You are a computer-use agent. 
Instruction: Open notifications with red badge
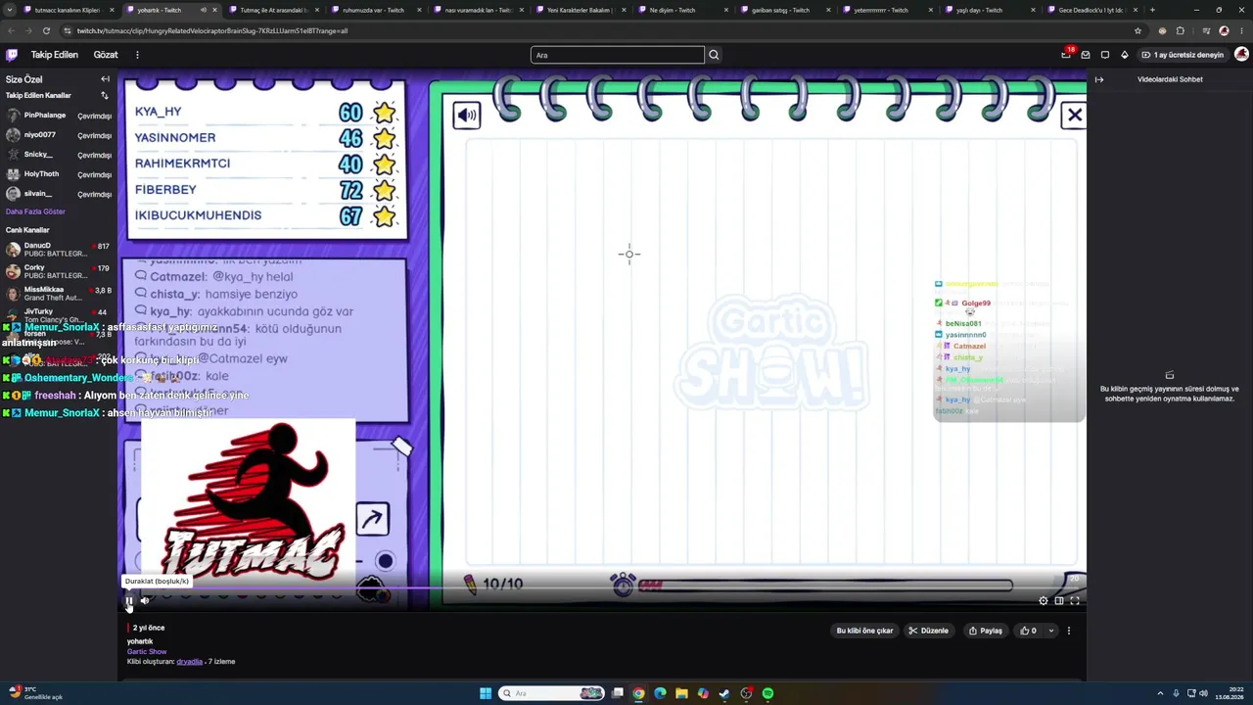point(1066,55)
